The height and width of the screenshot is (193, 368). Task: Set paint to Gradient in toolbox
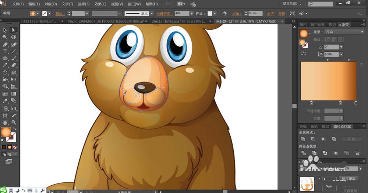coord(10,147)
